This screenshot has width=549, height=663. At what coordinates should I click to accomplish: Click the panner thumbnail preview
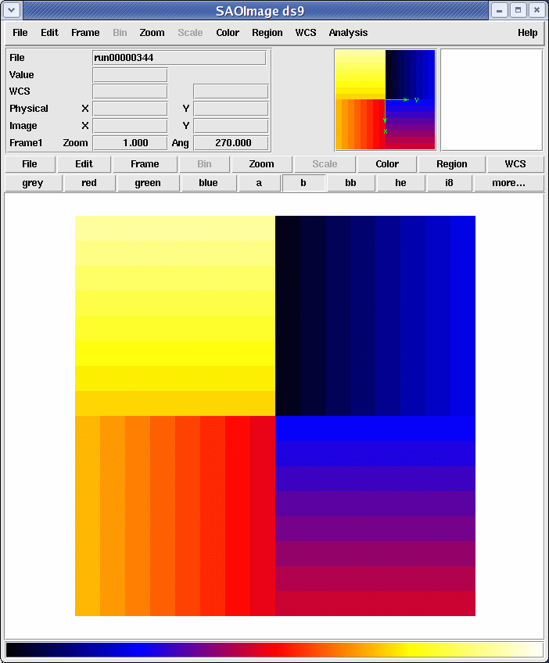point(385,100)
